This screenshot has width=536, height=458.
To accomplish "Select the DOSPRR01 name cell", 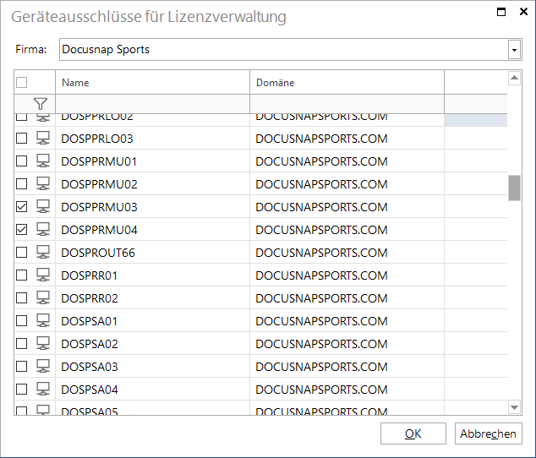I will pyautogui.click(x=152, y=275).
